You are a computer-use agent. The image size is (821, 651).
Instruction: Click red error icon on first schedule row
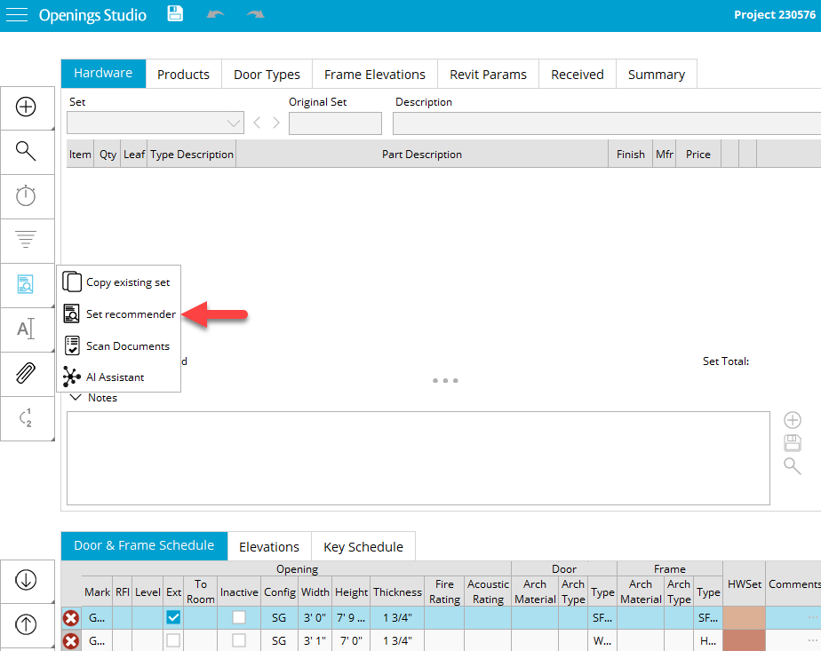pos(71,618)
